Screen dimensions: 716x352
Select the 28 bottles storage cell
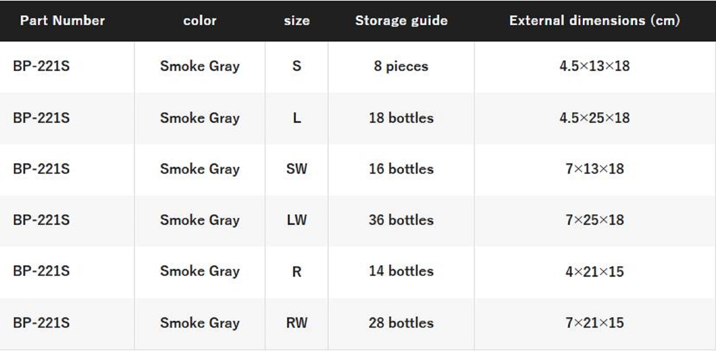tap(401, 323)
